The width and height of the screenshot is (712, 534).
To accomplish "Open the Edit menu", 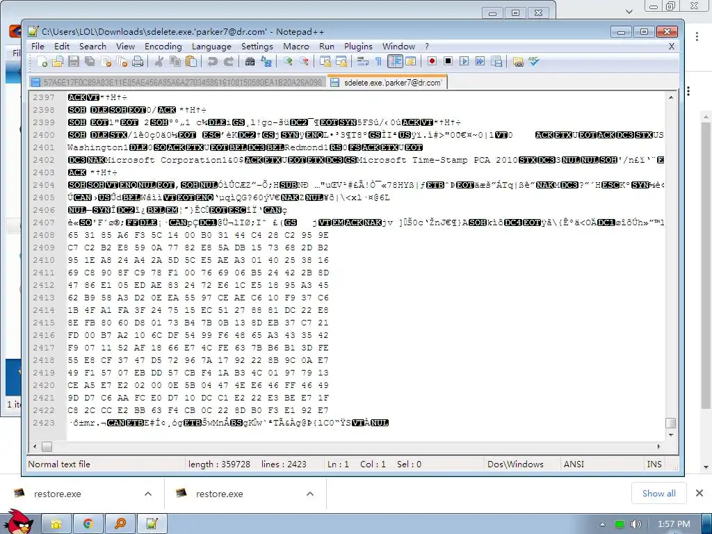I will click(x=62, y=47).
